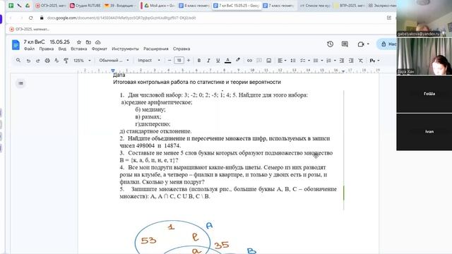Start a video meeting camera icon
This screenshot has height=254, width=452.
[361, 44]
